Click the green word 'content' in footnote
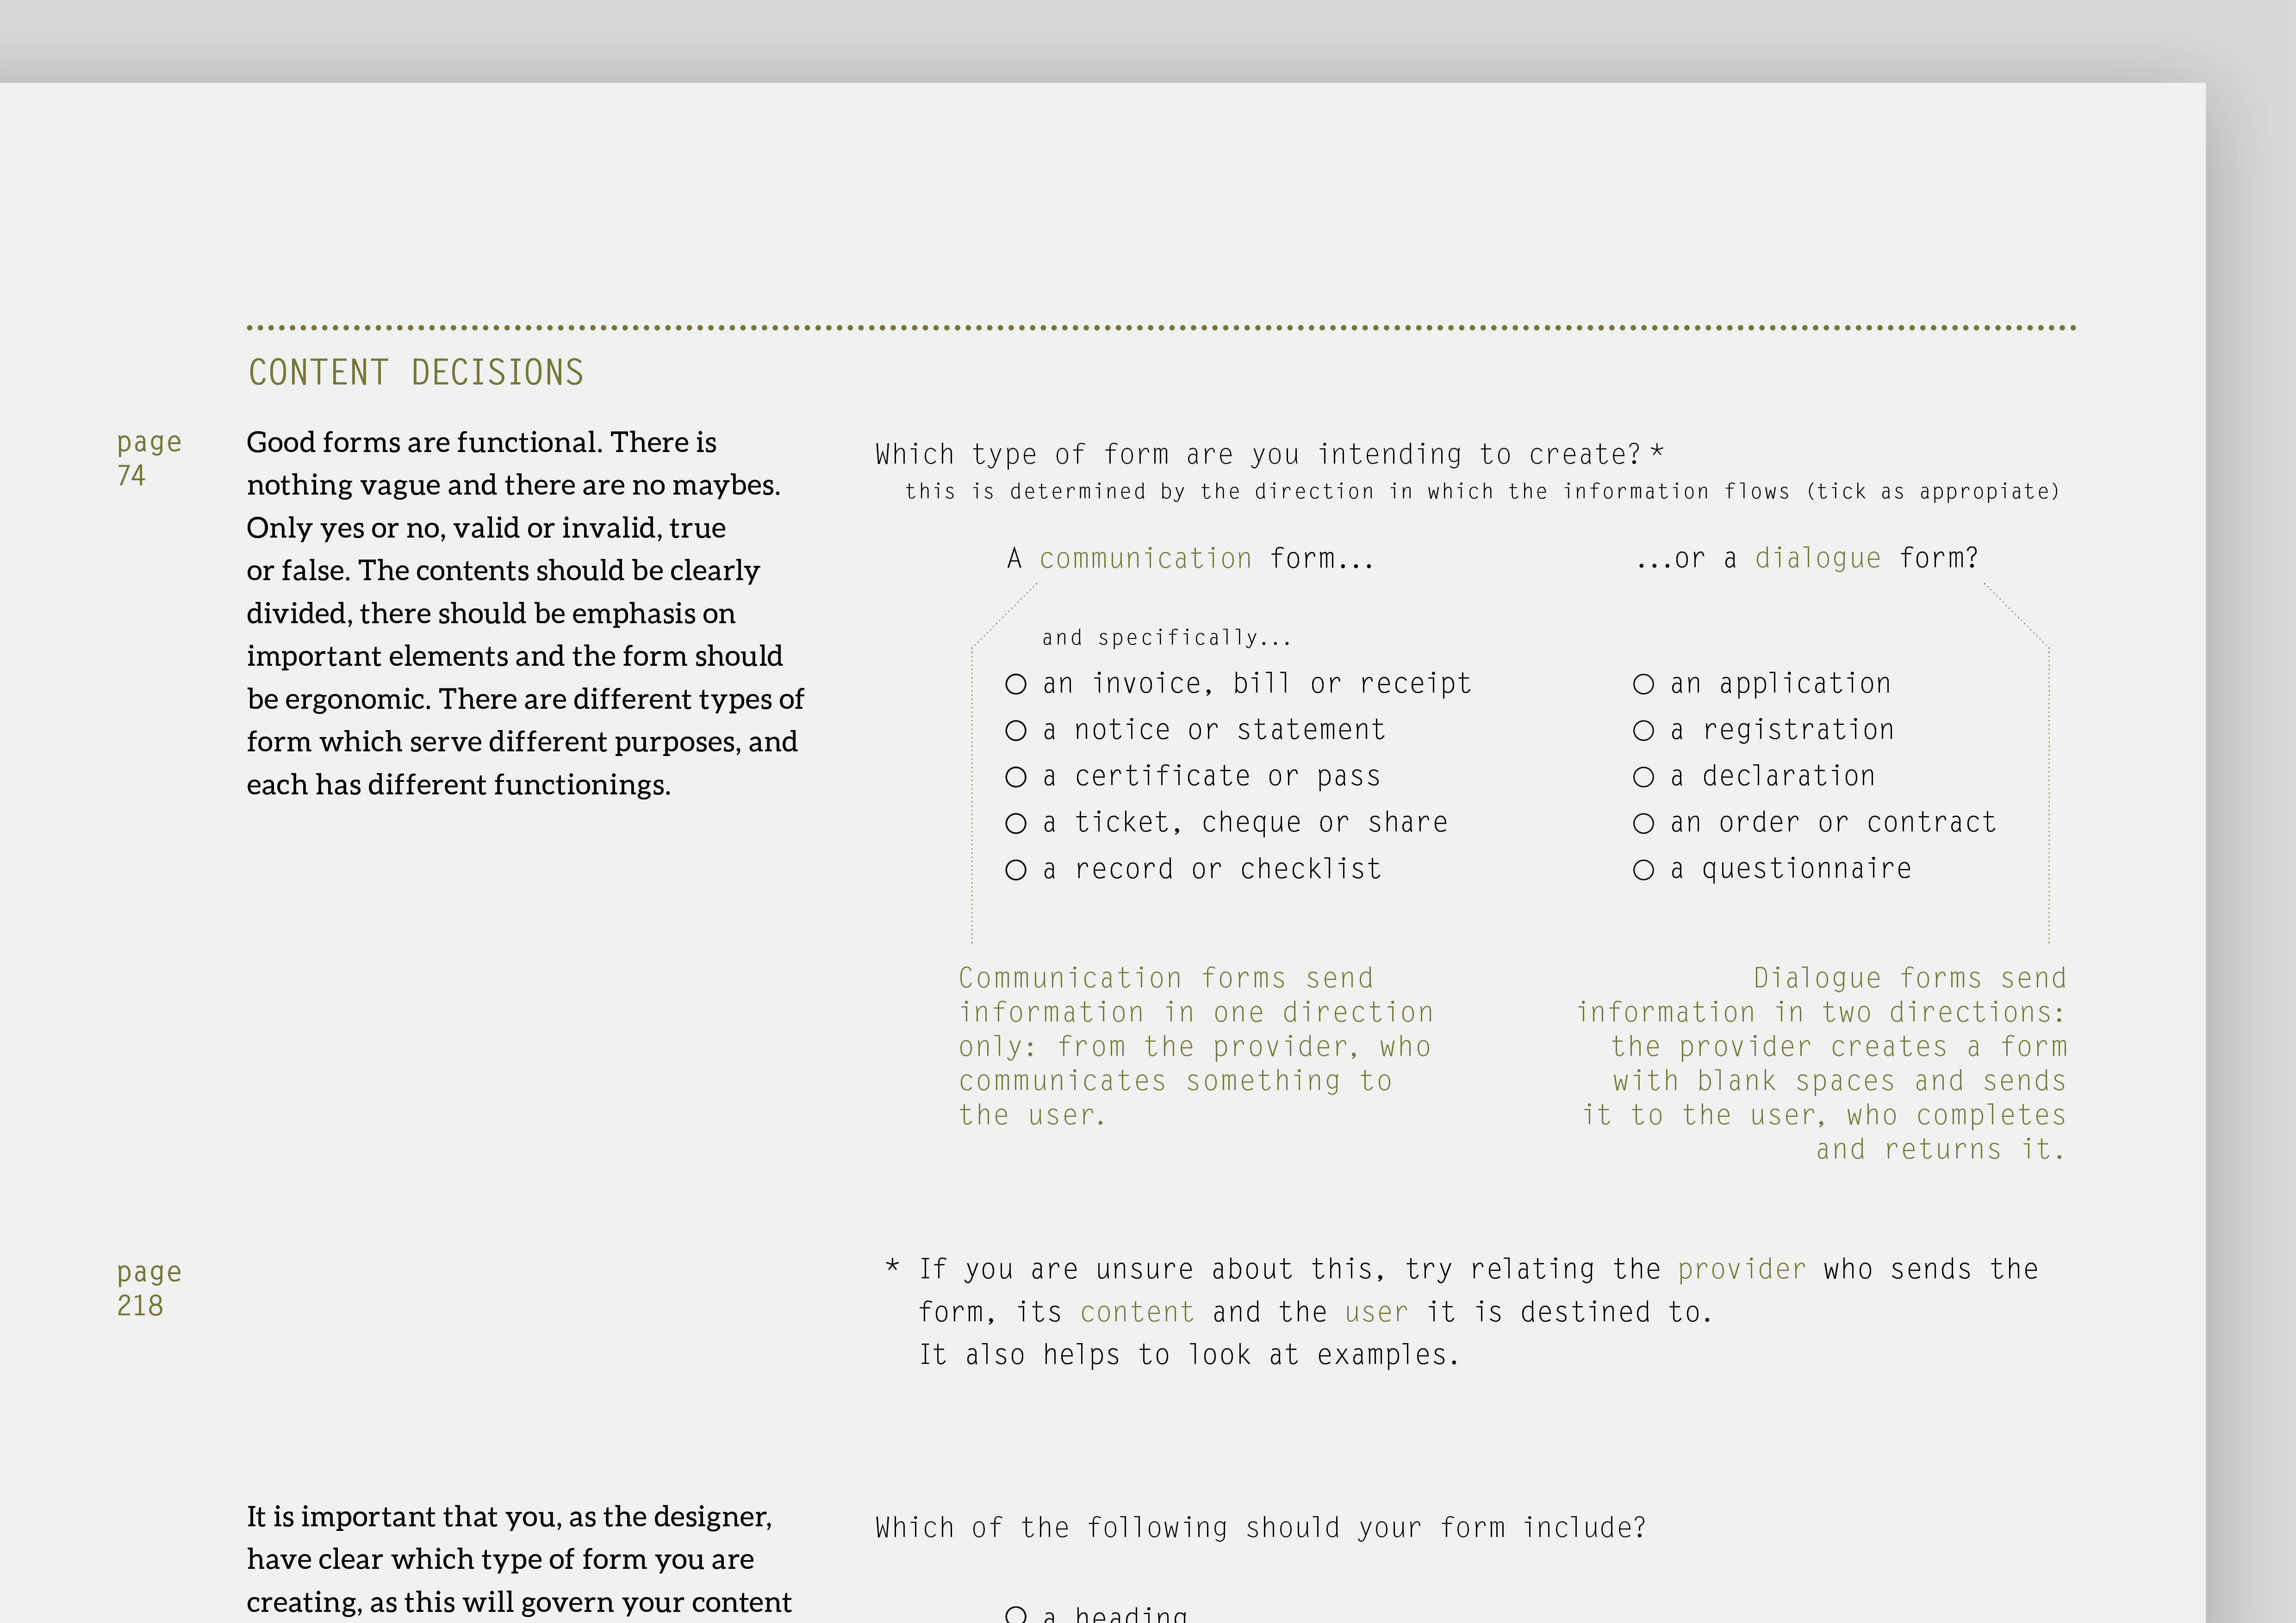The width and height of the screenshot is (2296, 1623). [1137, 1312]
